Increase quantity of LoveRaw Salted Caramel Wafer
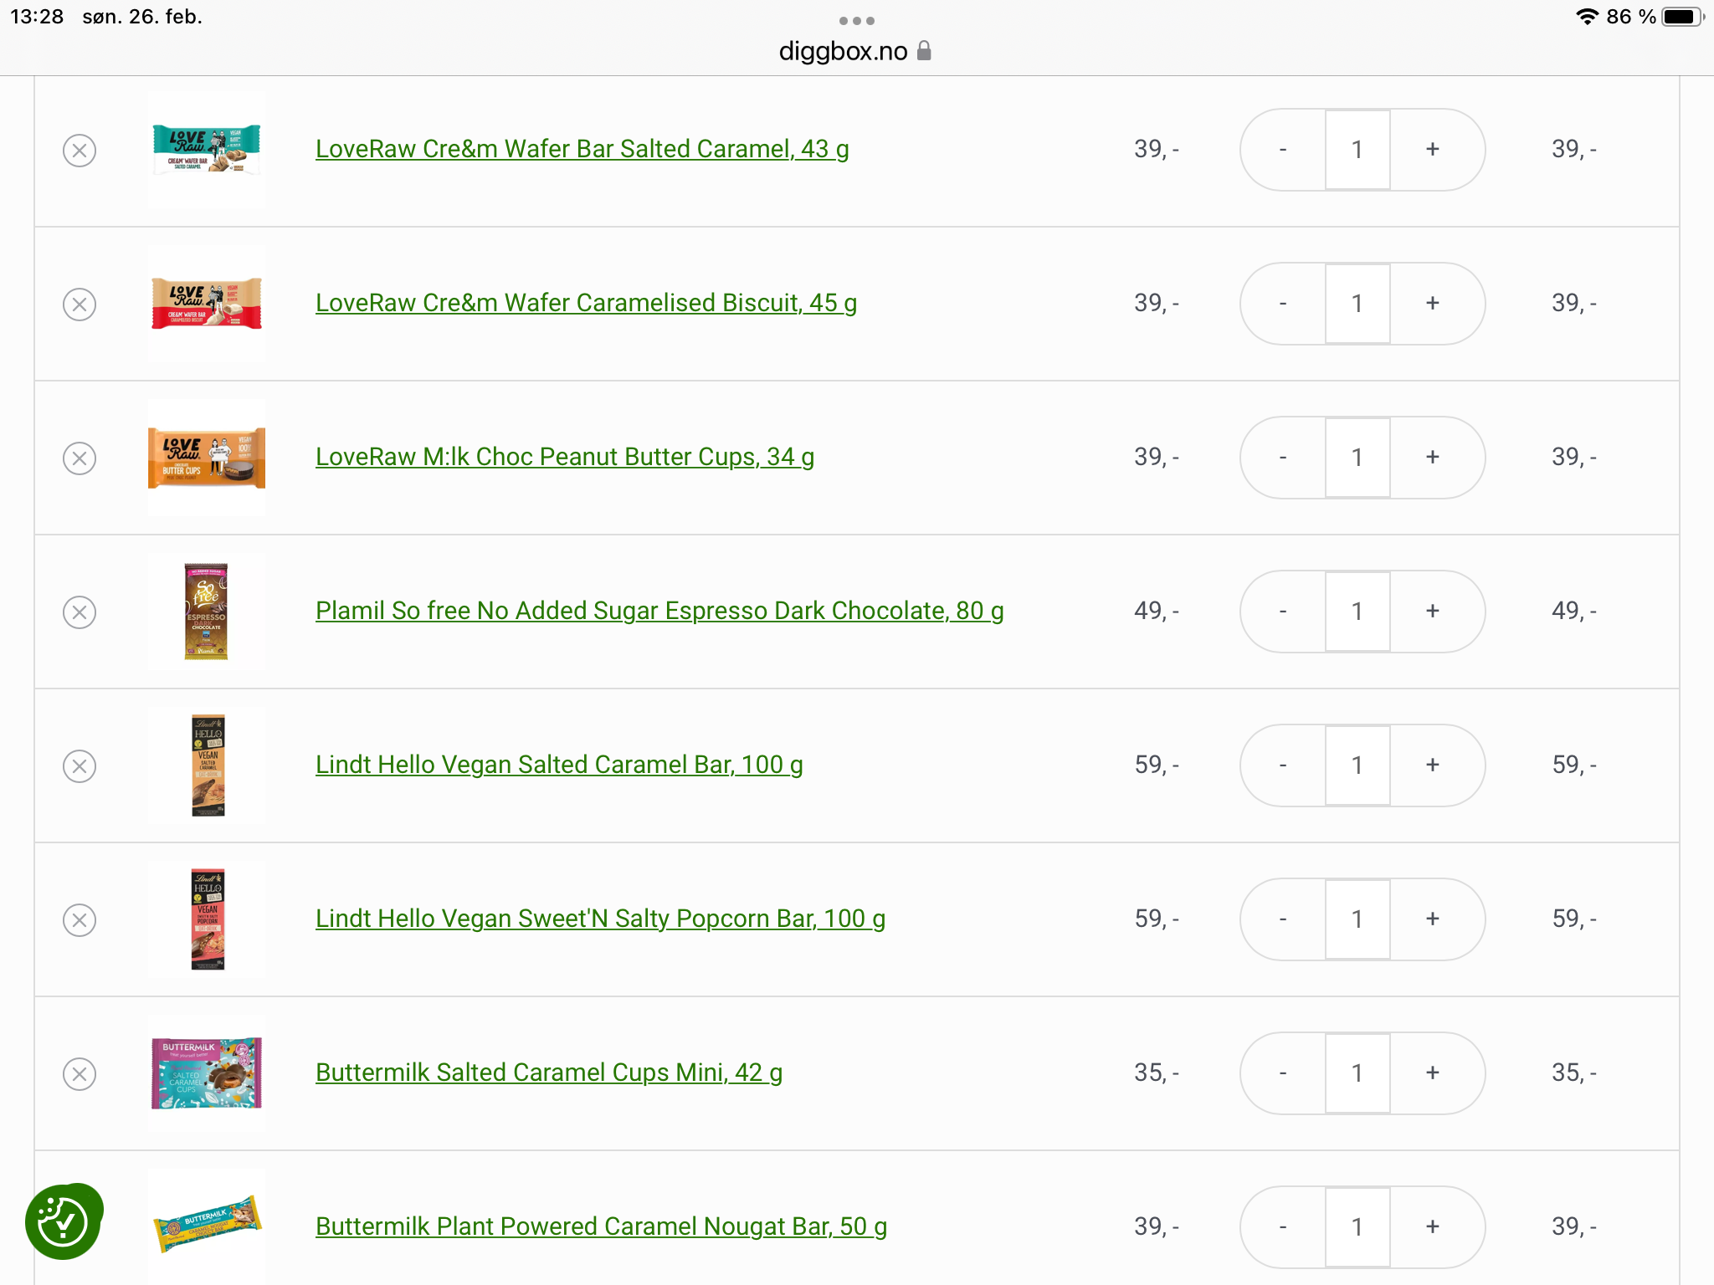The image size is (1714, 1285). coord(1433,150)
